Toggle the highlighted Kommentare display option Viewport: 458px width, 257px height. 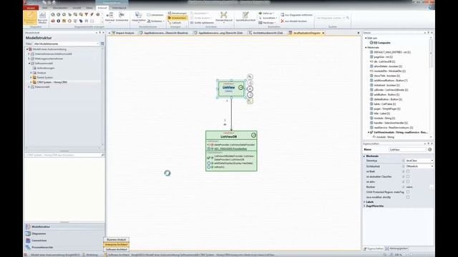click(177, 18)
